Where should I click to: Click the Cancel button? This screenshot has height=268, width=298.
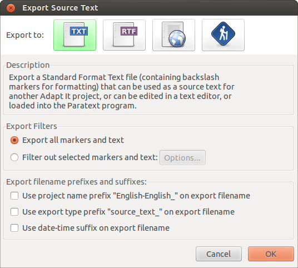coord(218,254)
